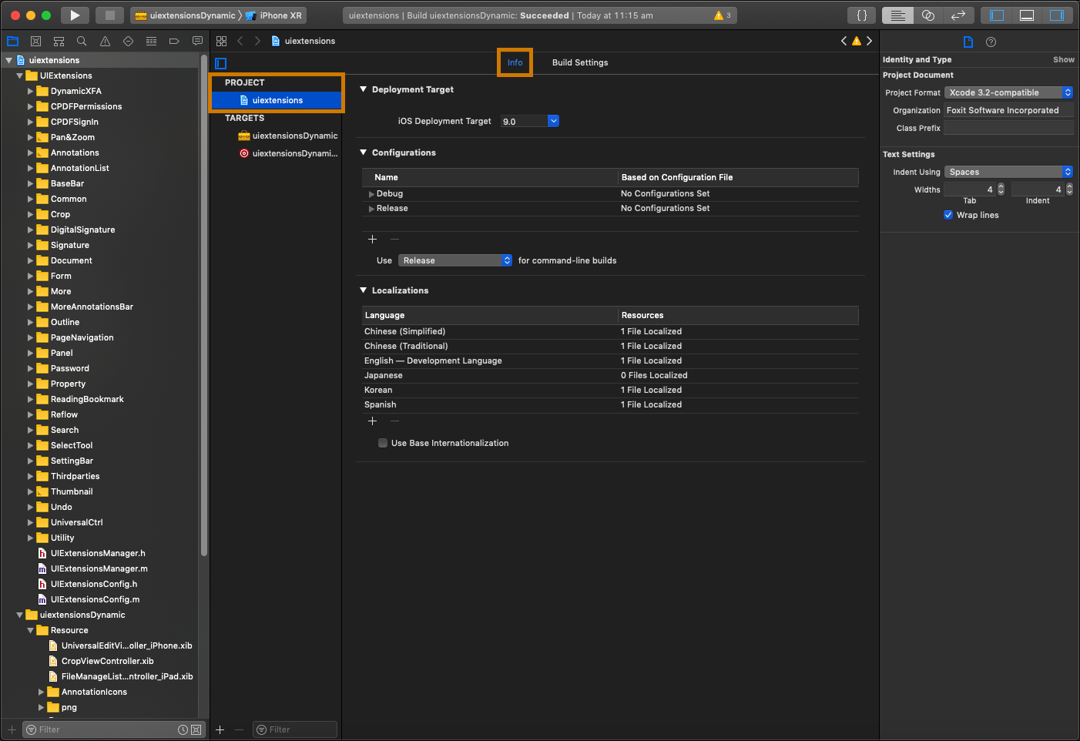This screenshot has height=741, width=1080.
Task: Switch to the Version editor
Action: [x=958, y=15]
